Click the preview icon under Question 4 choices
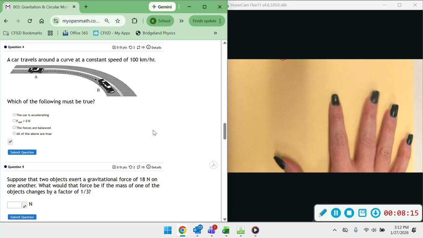The image size is (423, 238). coord(10,142)
